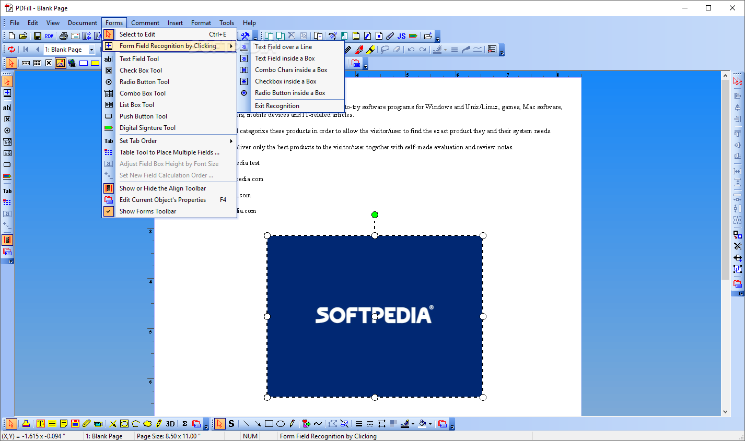Click the eraser icon

[397, 50]
